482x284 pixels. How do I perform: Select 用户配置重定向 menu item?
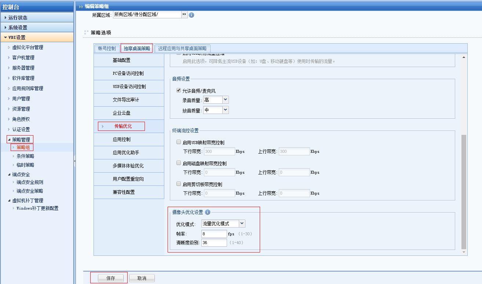pyautogui.click(x=129, y=179)
